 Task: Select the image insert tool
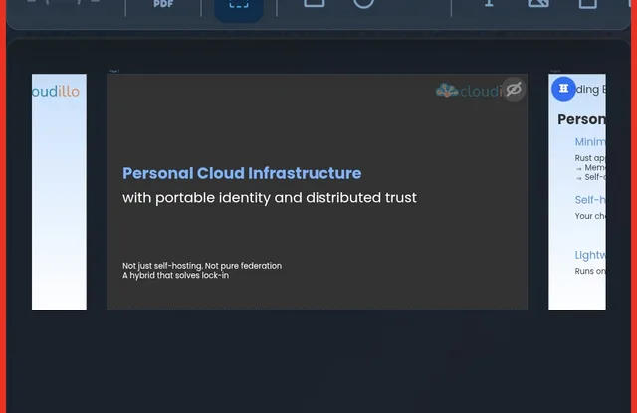[x=538, y=4]
